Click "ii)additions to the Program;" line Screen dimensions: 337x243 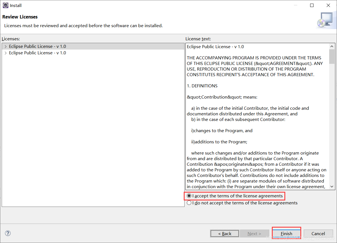click(219, 142)
